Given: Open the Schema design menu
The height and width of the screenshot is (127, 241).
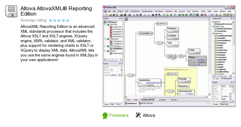Looking at the screenshot, I should 147,11.
